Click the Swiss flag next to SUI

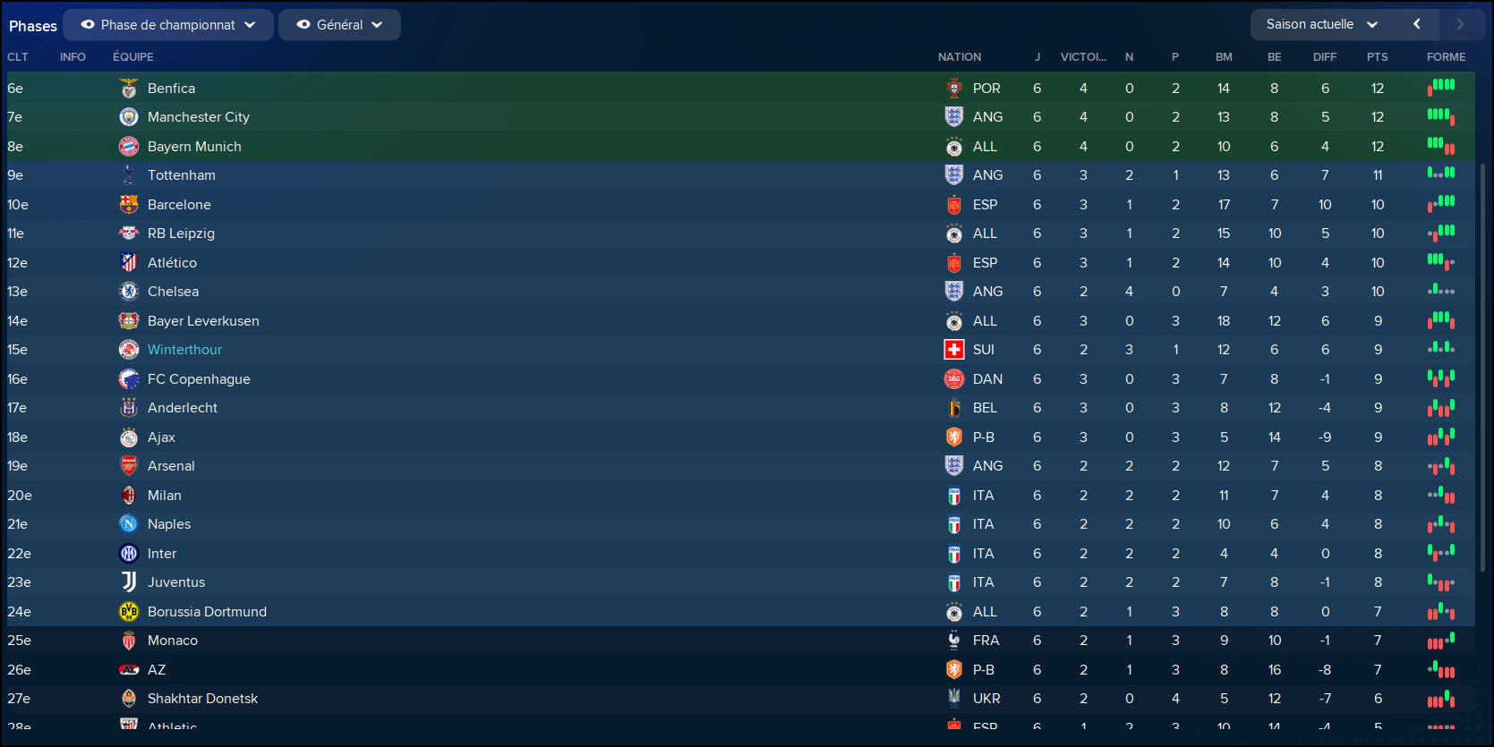tap(954, 350)
